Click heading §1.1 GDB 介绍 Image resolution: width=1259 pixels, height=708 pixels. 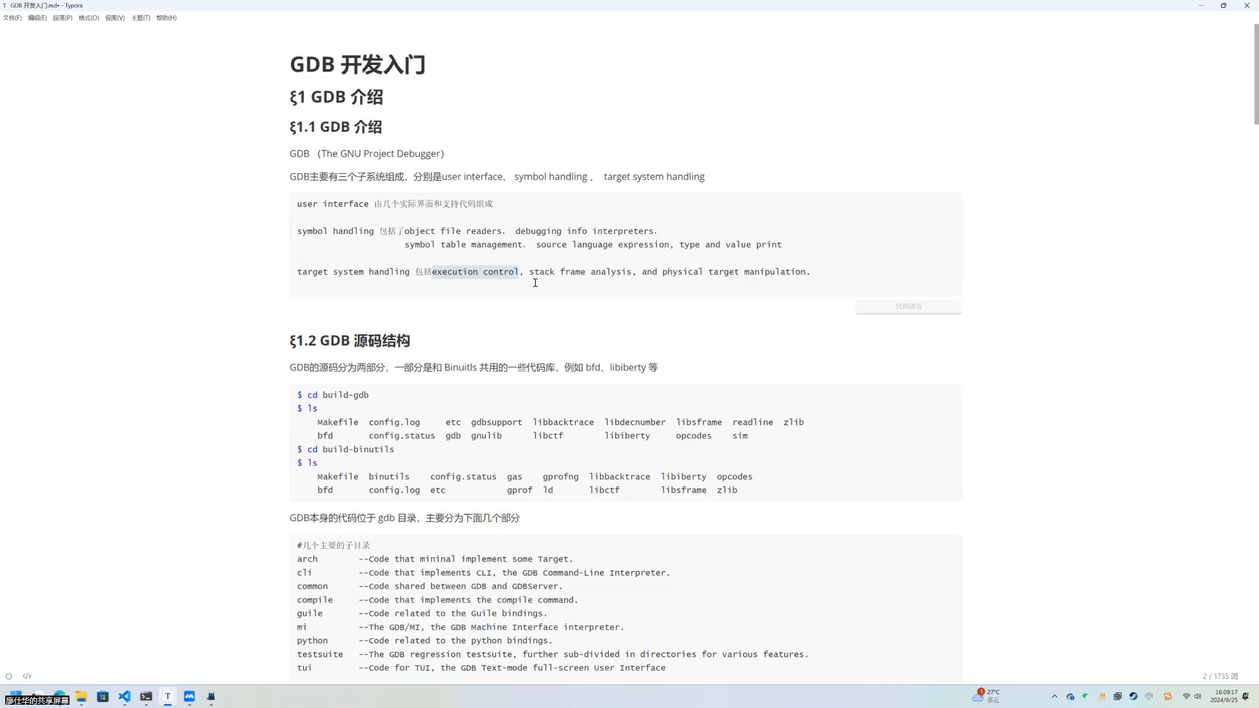[336, 127]
